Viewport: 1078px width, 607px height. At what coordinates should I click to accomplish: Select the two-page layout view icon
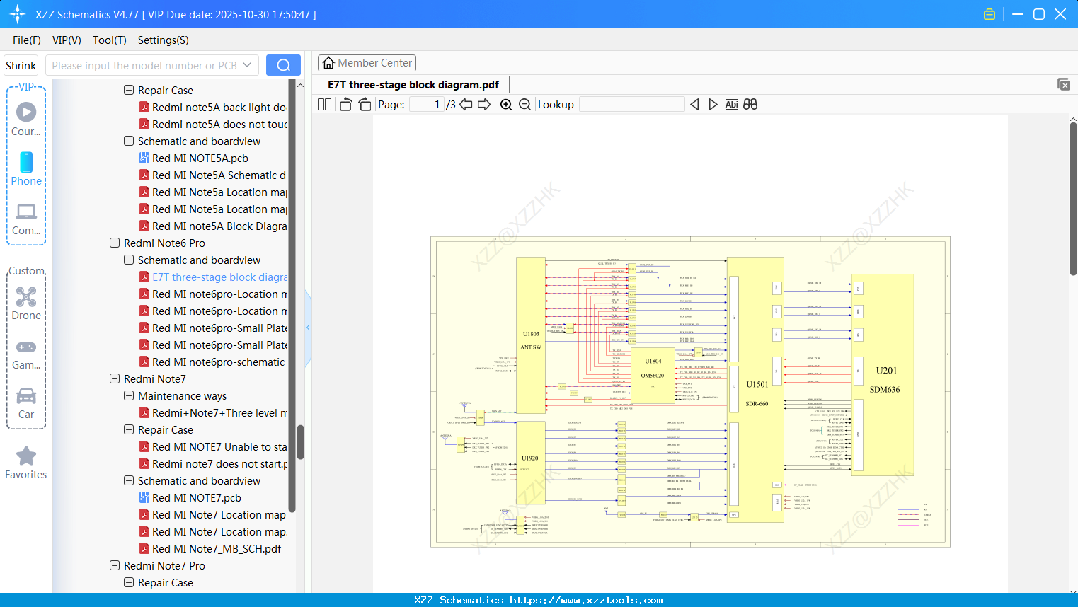pyautogui.click(x=323, y=104)
